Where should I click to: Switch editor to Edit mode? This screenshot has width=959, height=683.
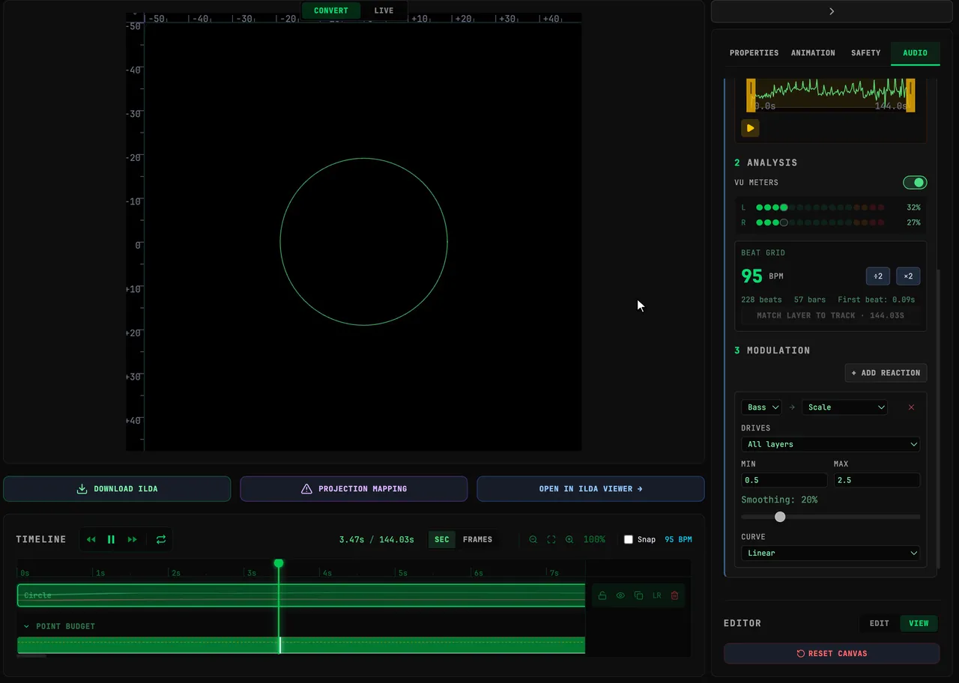[880, 623]
